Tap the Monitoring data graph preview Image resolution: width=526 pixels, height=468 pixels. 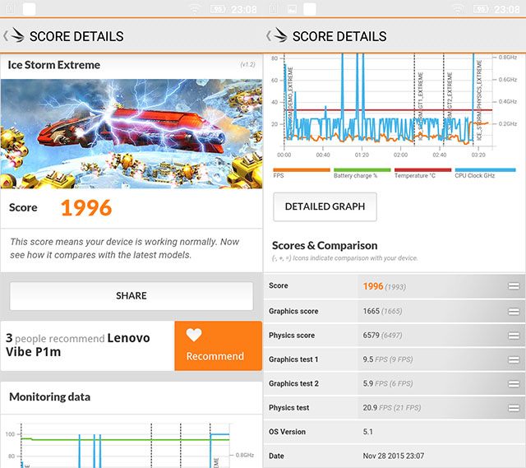click(x=131, y=444)
